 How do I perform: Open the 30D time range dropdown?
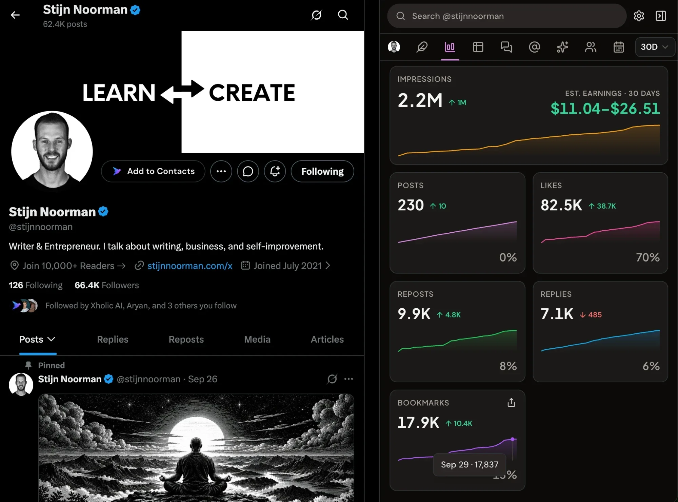coord(655,47)
